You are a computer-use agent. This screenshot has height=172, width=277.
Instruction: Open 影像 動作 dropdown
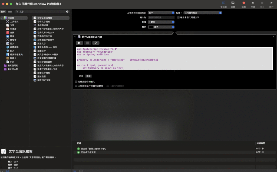pyautogui.click(x=161, y=22)
